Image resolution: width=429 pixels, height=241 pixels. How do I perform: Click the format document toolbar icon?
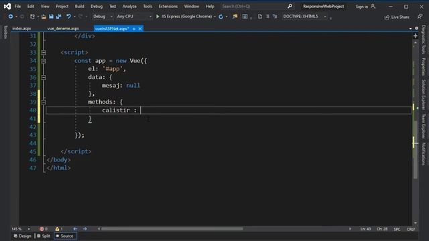point(267,17)
